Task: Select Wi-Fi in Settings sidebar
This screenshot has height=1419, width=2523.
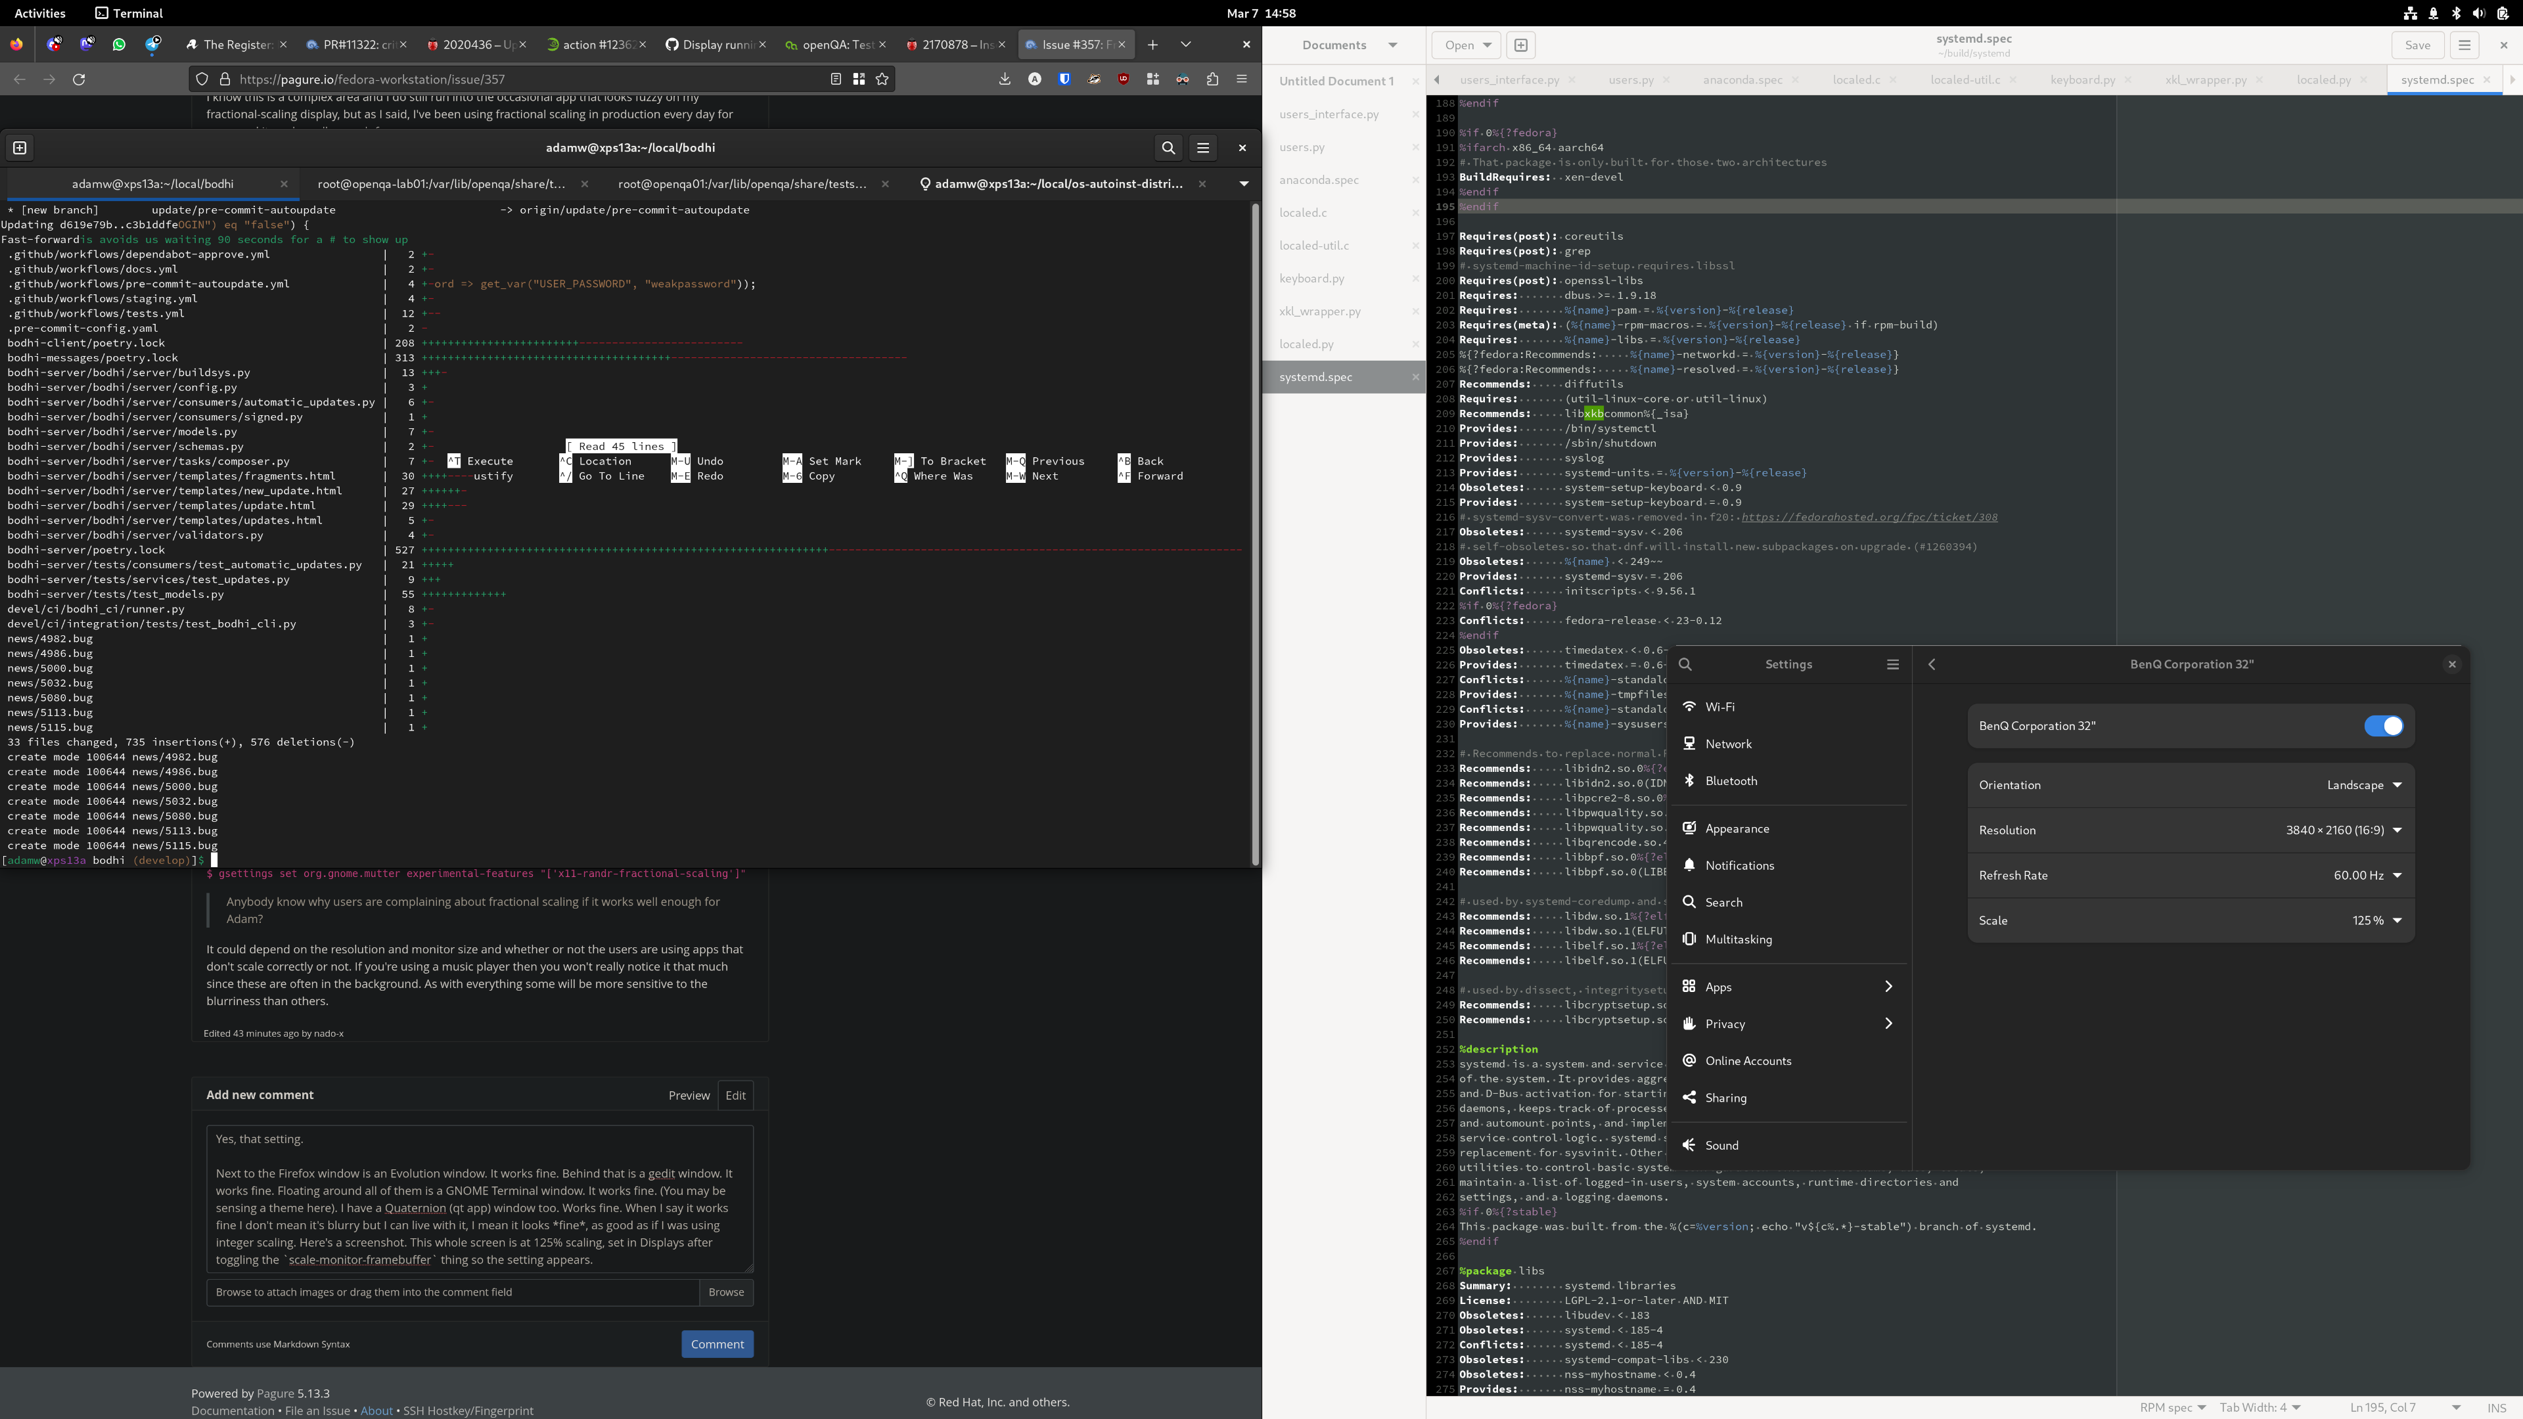Action: tap(1789, 706)
